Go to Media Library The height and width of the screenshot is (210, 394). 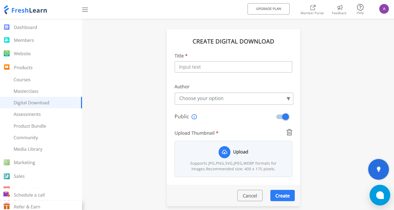[x=28, y=149]
